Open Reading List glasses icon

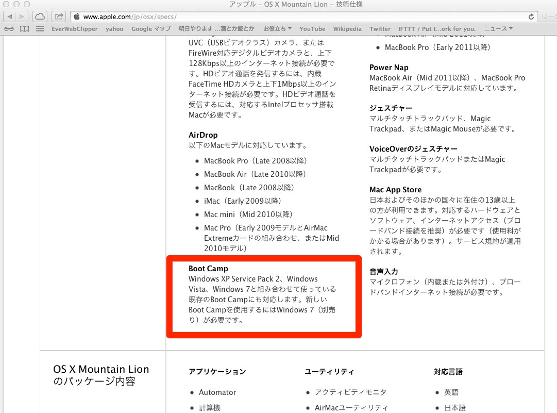click(9, 29)
